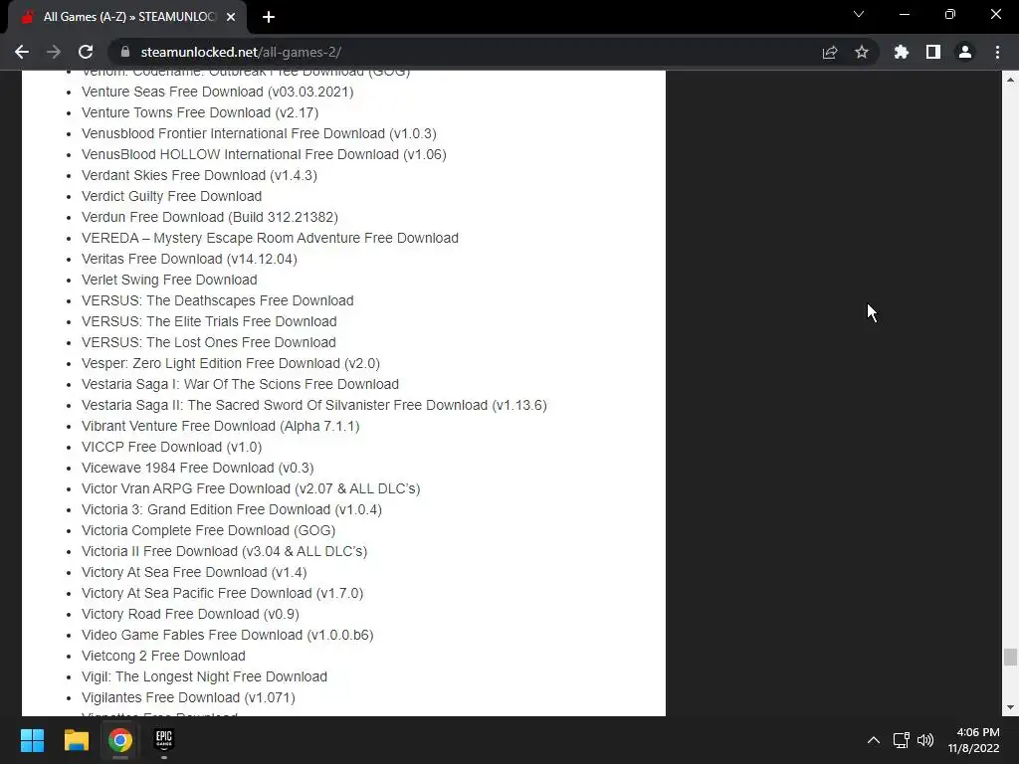Close the All Games tab
Viewport: 1019px width, 764px height.
click(231, 17)
